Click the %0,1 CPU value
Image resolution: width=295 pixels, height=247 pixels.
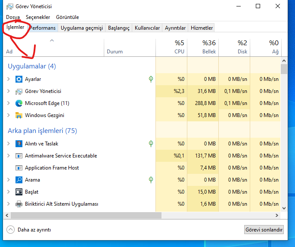point(179,156)
